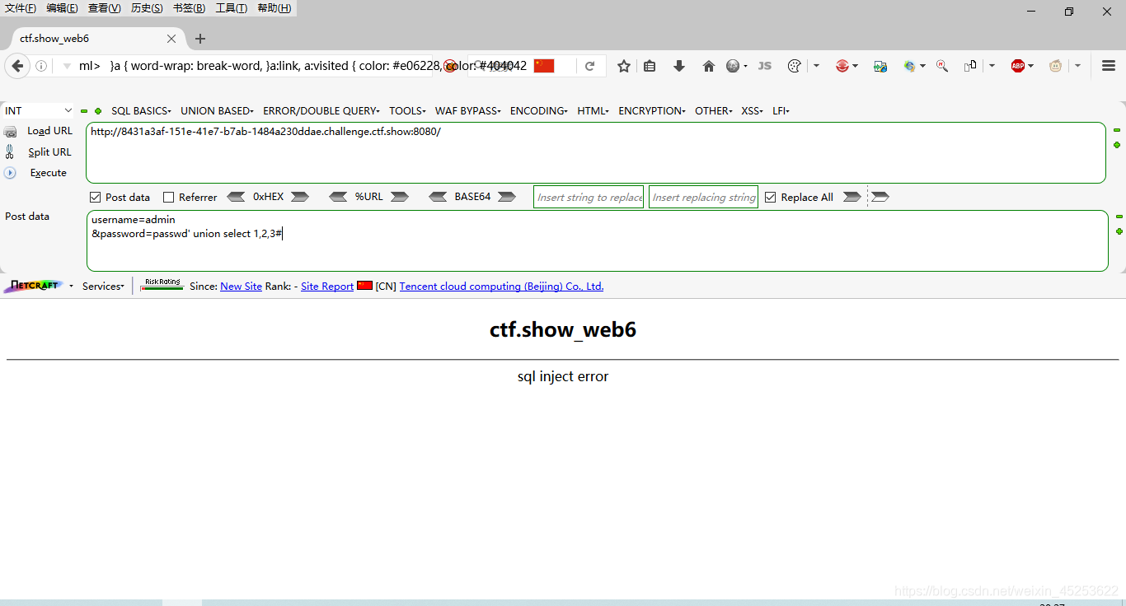Viewport: 1126px width, 606px height.
Task: Click the JS toggle icon in the toolbar
Action: 764,65
